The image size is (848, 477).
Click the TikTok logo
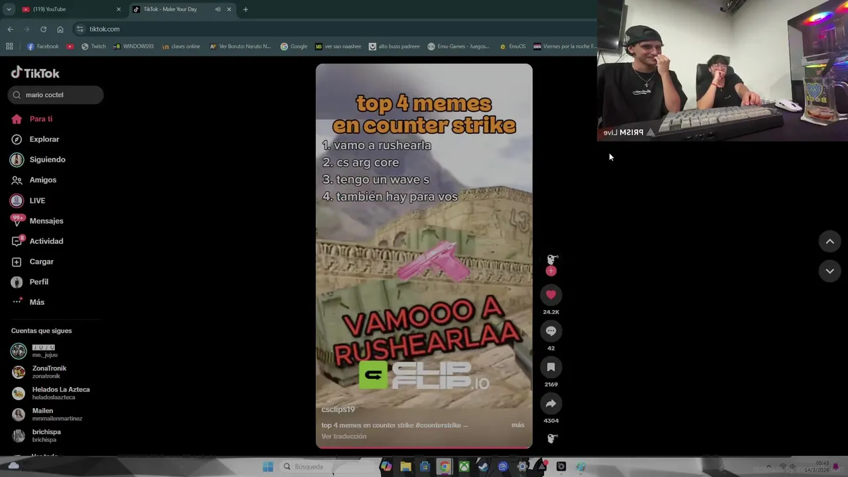(35, 73)
